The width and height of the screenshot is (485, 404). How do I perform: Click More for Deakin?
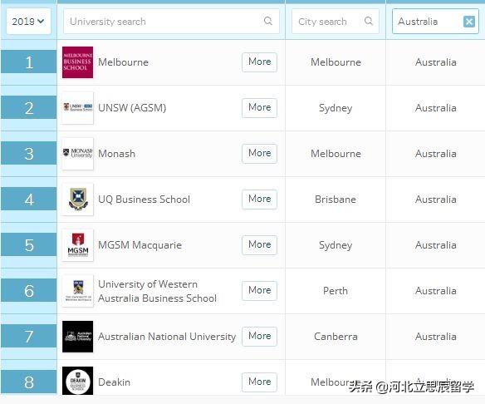(259, 382)
